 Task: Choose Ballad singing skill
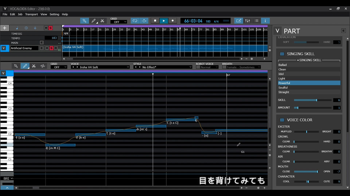click(309, 65)
